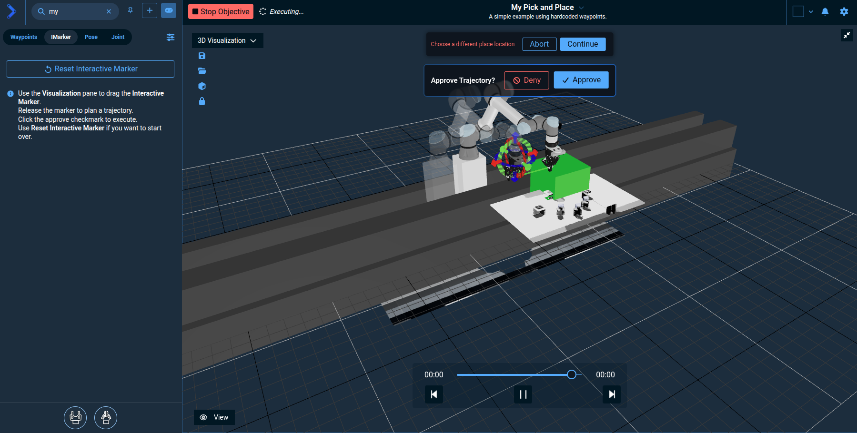Click the close gripper icon

tap(106, 418)
